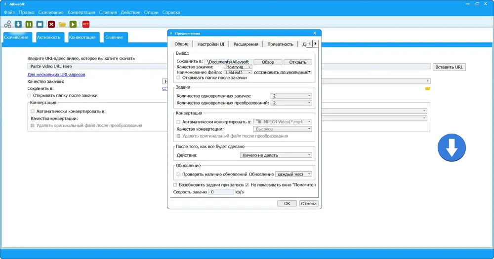494x259 pixels.
Task: Open the 'Качество закачки' dropdown in the dialog
Action: [238, 67]
